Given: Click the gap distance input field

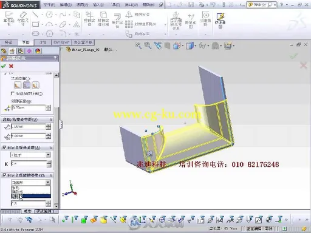Looking at the screenshot, I should click(29, 108).
